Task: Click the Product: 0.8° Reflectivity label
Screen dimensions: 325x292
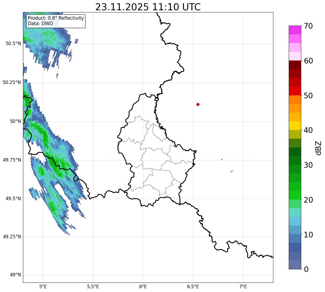Action: (56, 18)
